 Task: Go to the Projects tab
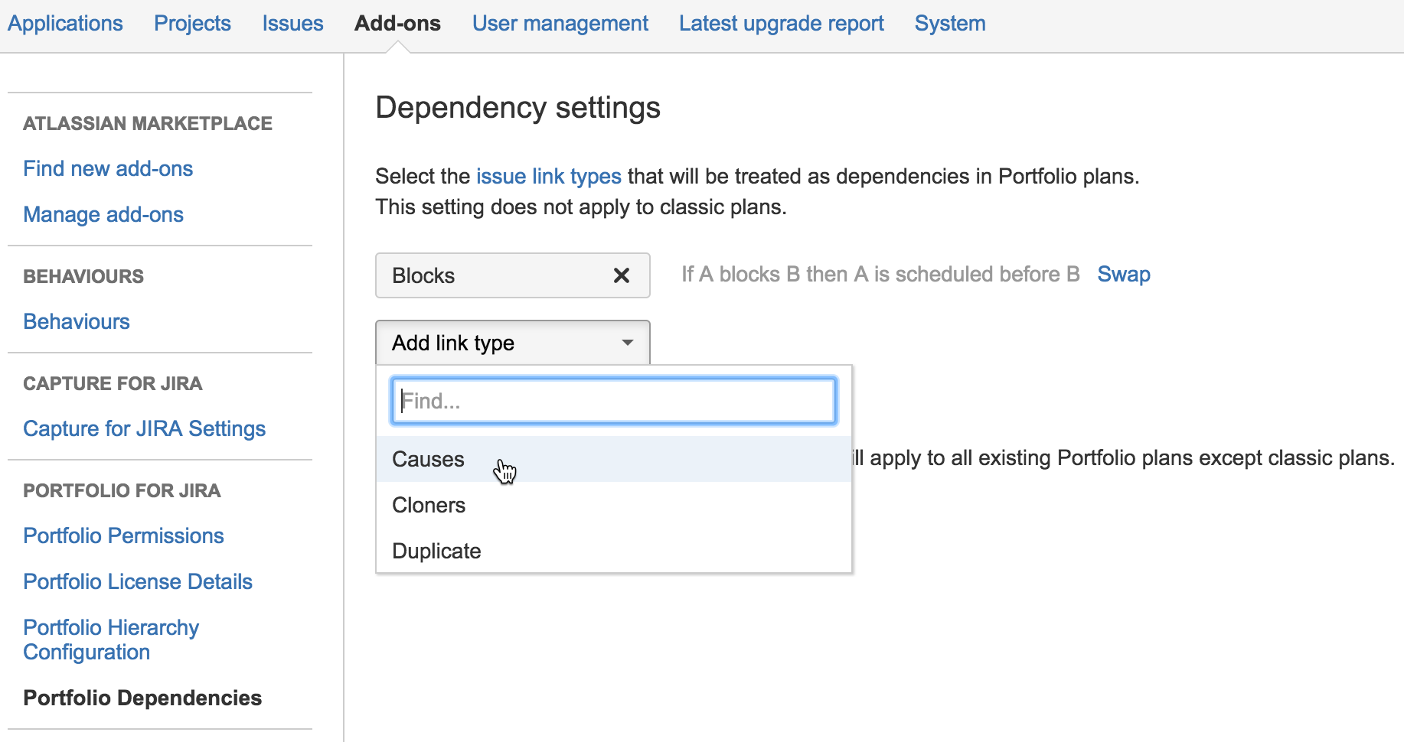(192, 24)
